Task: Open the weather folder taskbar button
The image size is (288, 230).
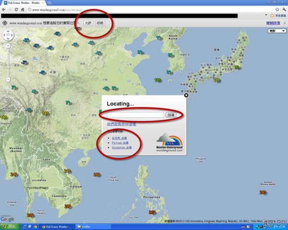Action: [93, 227]
